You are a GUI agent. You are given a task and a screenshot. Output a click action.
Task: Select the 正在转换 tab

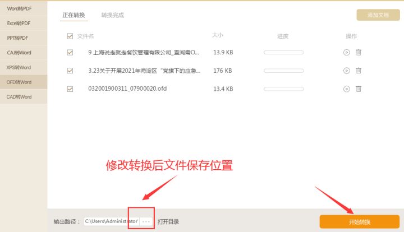(74, 15)
